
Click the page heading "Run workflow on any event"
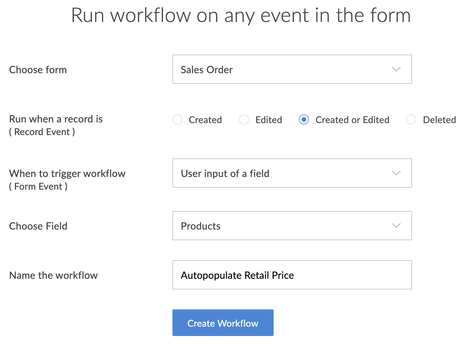[x=241, y=15]
